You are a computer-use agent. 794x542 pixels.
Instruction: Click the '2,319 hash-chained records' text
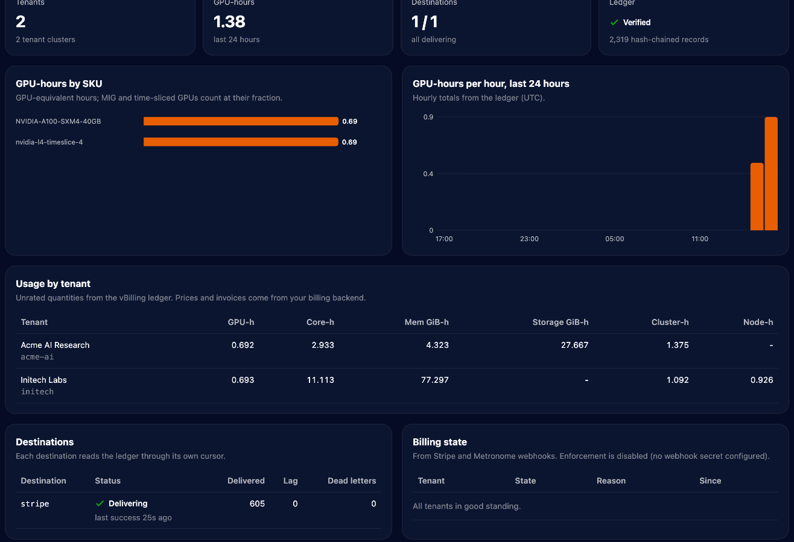click(659, 39)
